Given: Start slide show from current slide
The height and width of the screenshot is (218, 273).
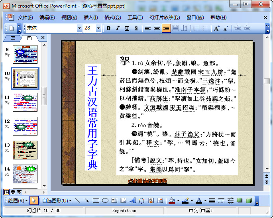Looking at the screenshot, I should [19, 192].
